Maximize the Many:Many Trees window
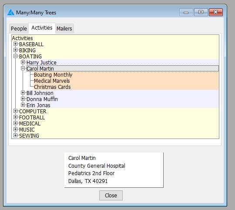This screenshot has height=210, width=235. [x=201, y=12]
